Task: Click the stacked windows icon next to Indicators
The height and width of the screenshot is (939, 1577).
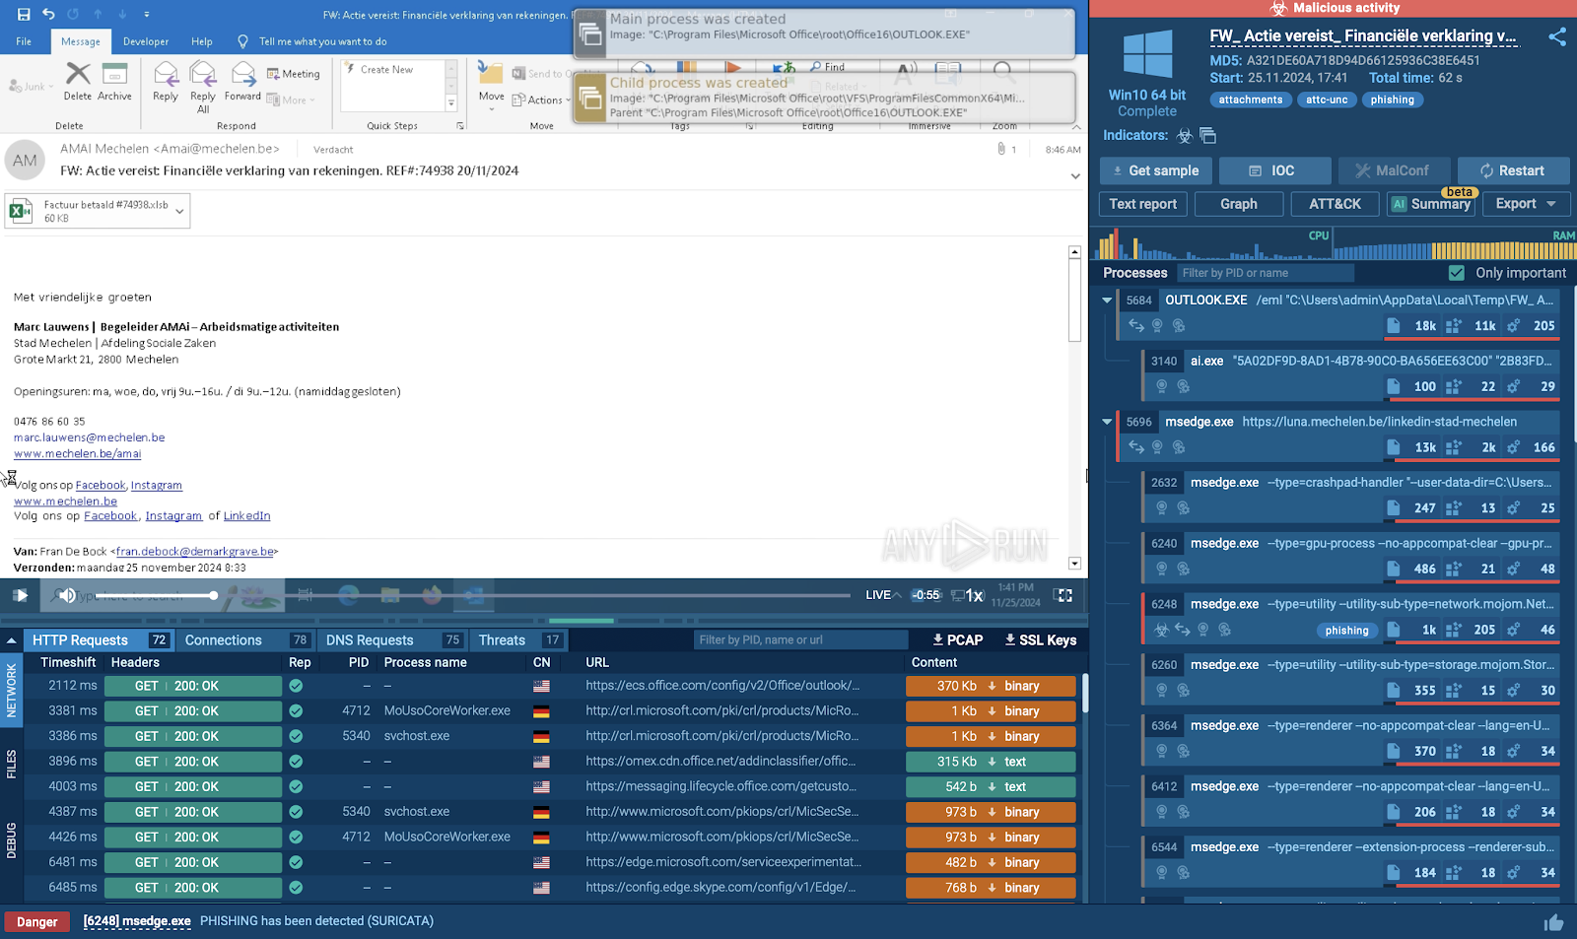Action: click(x=1207, y=136)
